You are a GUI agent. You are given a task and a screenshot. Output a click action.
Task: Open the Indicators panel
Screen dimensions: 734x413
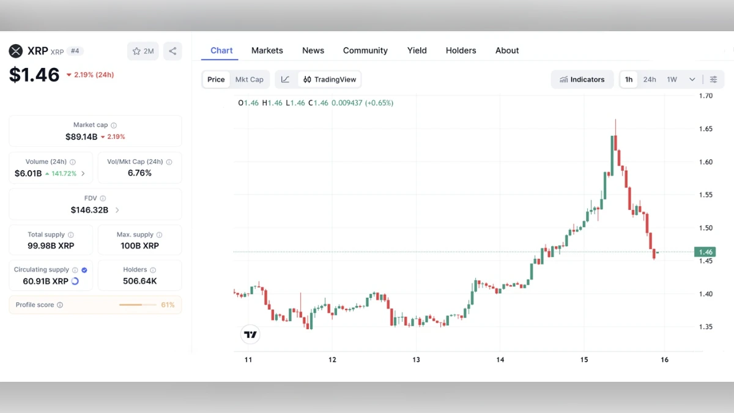[x=582, y=80]
